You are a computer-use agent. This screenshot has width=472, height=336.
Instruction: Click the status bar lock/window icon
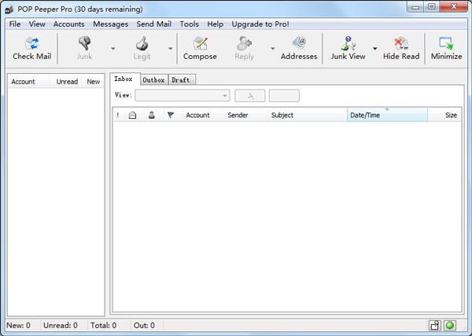point(435,326)
